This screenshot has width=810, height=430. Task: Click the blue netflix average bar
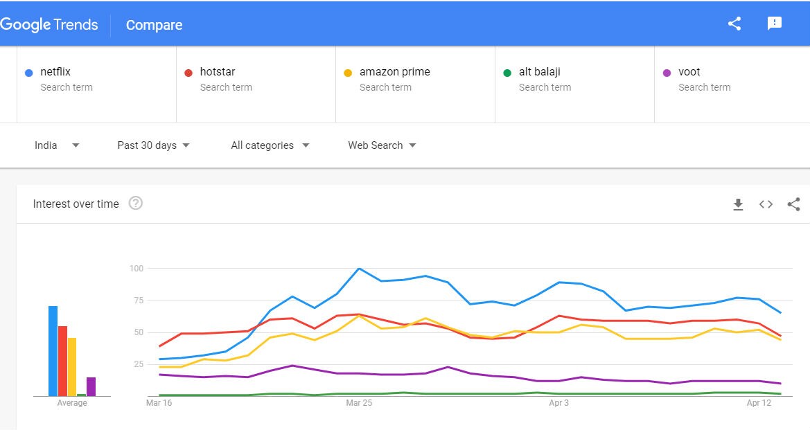tap(53, 350)
